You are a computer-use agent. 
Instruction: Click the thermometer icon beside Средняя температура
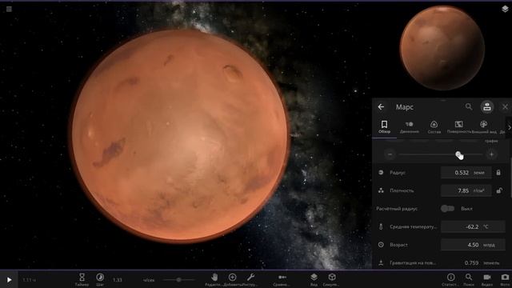[381, 226]
